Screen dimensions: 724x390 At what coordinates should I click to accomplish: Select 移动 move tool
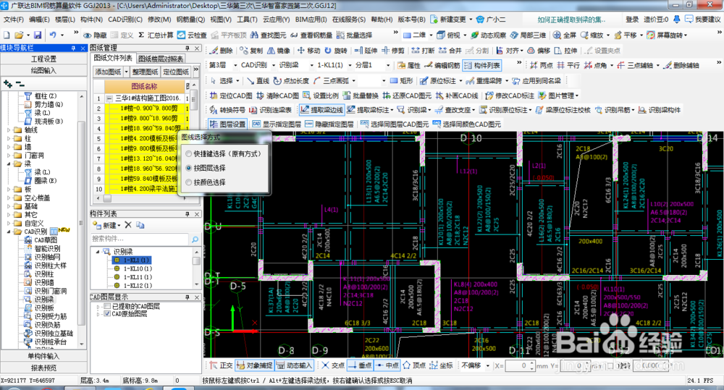tap(308, 51)
